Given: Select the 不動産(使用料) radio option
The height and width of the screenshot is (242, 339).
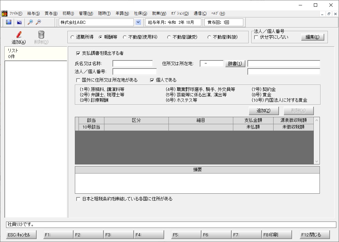Looking at the screenshot, I should (x=125, y=37).
